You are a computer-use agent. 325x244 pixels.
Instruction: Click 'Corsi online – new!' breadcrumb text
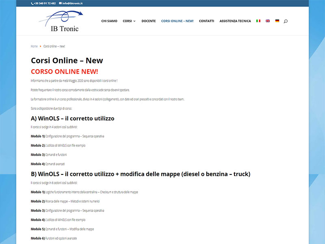pos(54,46)
